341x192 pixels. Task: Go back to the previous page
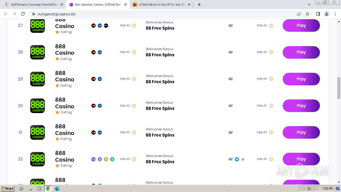pyautogui.click(x=6, y=14)
